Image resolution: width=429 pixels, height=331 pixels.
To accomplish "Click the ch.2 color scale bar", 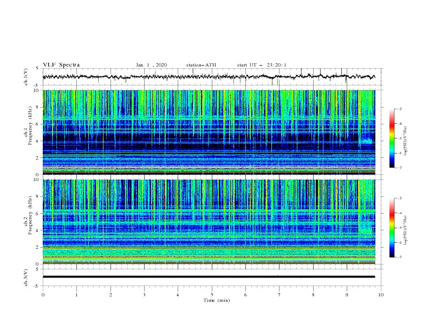I will click(392, 228).
